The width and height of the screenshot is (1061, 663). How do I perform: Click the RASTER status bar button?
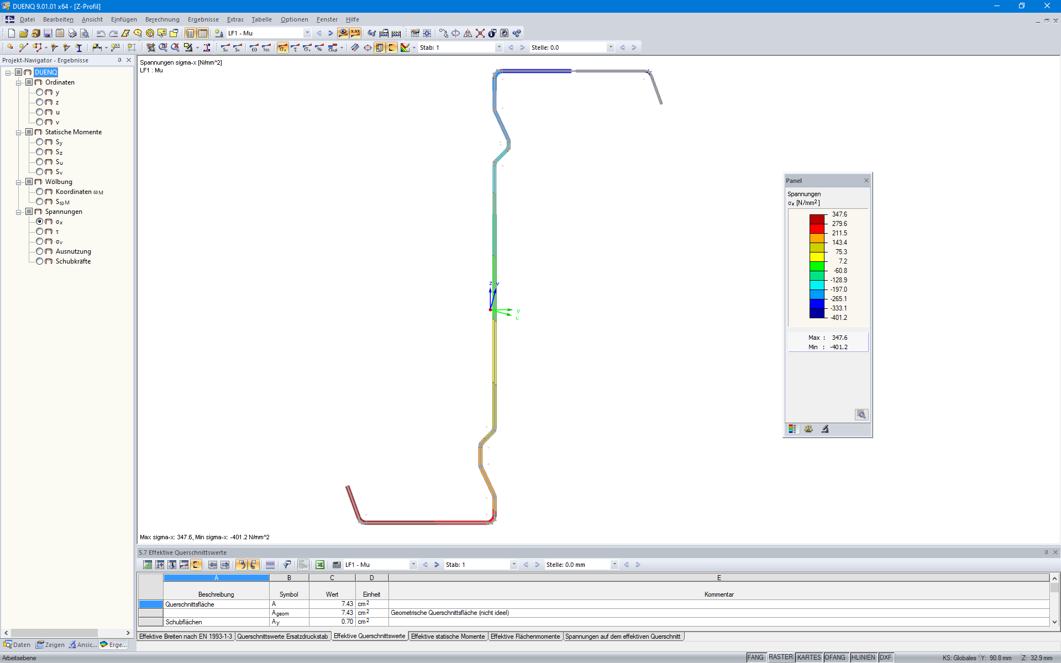click(780, 657)
